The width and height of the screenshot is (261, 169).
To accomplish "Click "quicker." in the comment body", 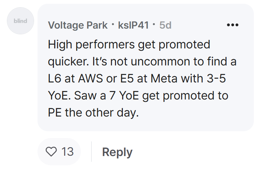I will pyautogui.click(x=69, y=62).
